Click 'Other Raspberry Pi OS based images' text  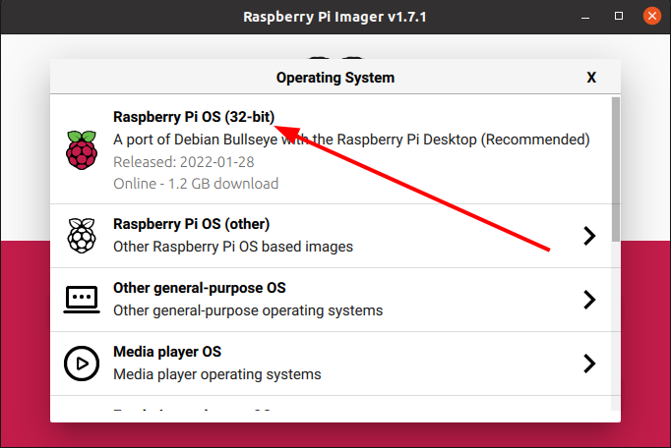tap(233, 247)
